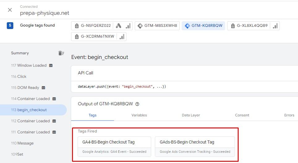
Task: Open the GA4-BS-Begin Checkout Tag card
Action: click(x=114, y=147)
